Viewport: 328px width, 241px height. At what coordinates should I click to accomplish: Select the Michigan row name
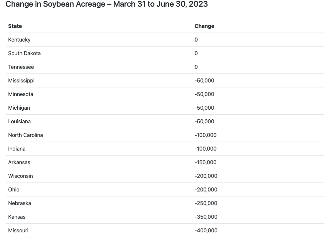[19, 108]
